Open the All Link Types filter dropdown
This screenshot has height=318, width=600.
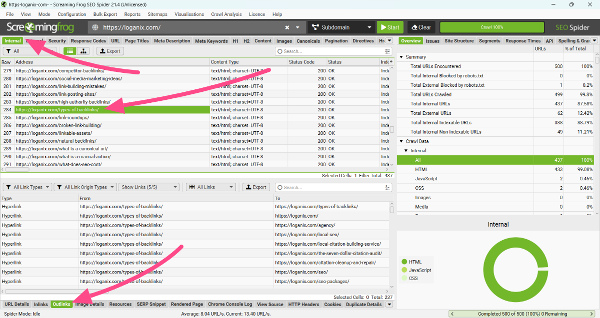[x=27, y=187]
